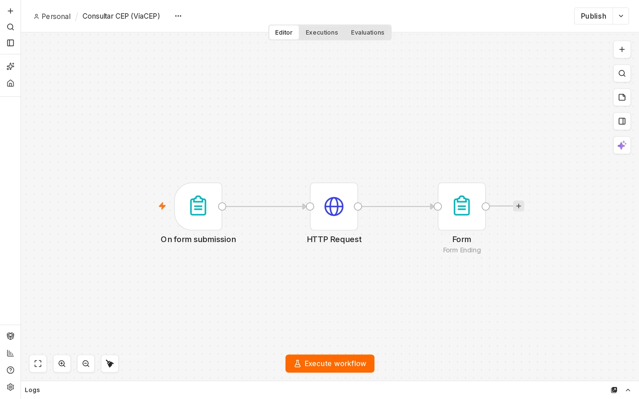Open the help question mark icon
Image resolution: width=639 pixels, height=399 pixels.
pyautogui.click(x=10, y=370)
